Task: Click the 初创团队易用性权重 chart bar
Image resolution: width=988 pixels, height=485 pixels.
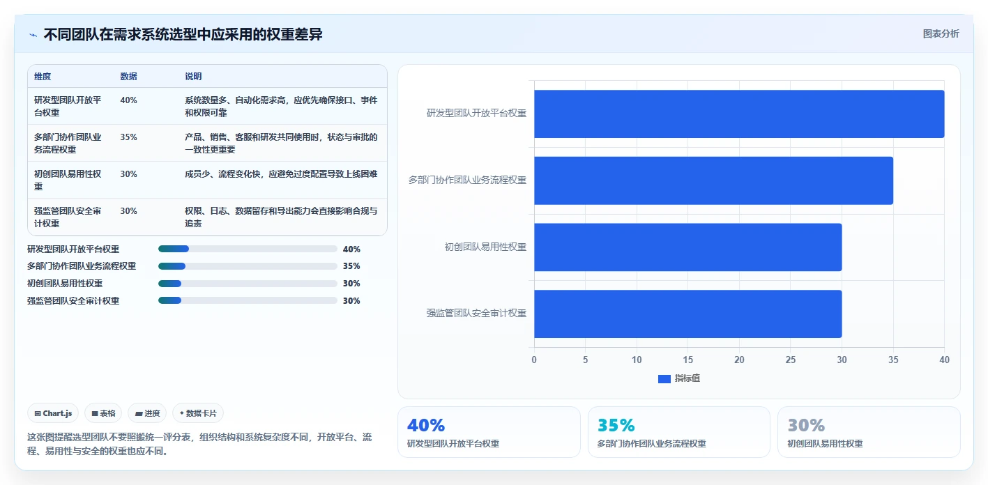Action: (x=688, y=247)
